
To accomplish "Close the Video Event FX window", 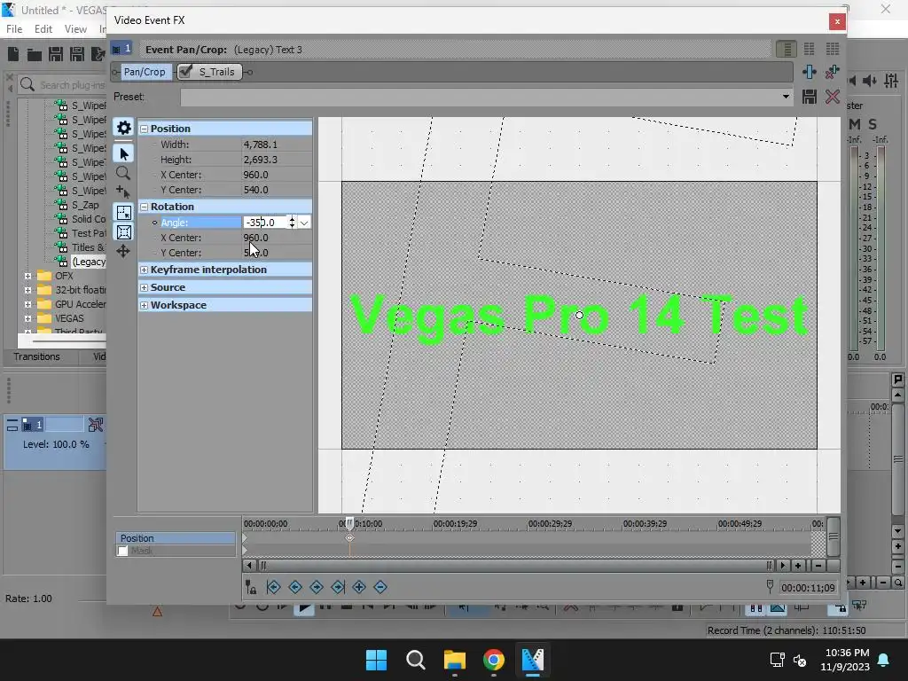I will 837,21.
